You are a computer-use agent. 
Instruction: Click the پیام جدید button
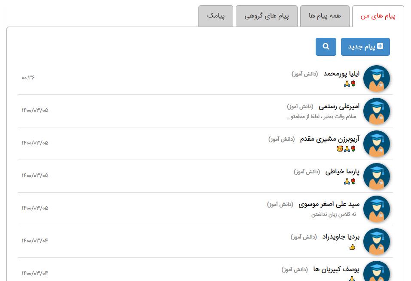pyautogui.click(x=365, y=47)
